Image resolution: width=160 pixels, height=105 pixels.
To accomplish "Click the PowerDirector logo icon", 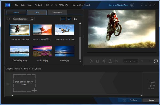I will coord(8,5).
